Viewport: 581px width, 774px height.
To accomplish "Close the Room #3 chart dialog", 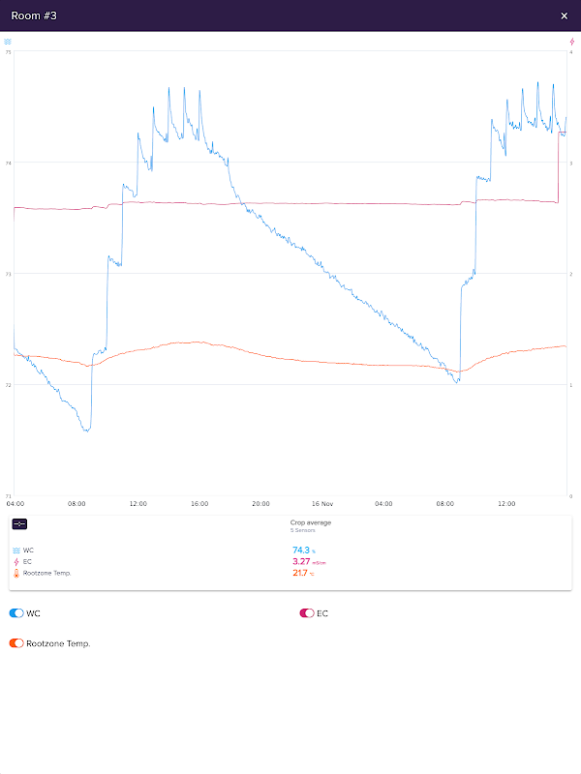I will coord(565,15).
